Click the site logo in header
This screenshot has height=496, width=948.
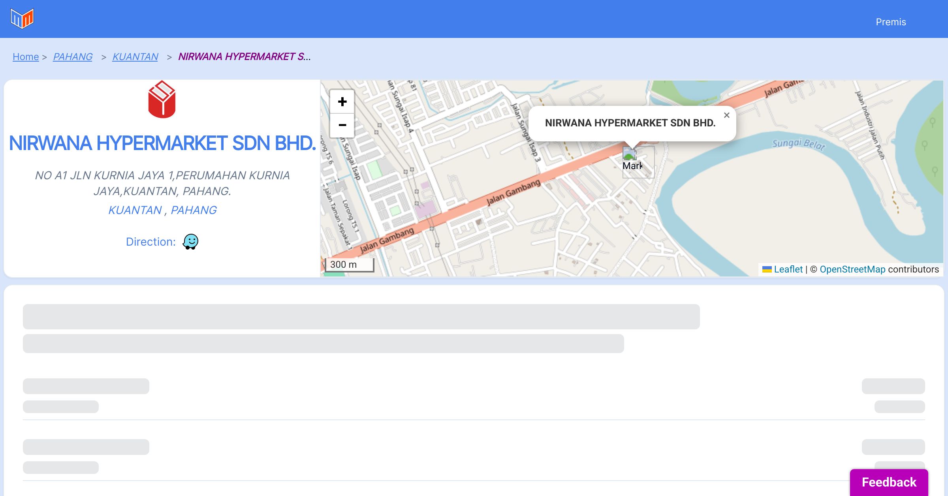[22, 19]
